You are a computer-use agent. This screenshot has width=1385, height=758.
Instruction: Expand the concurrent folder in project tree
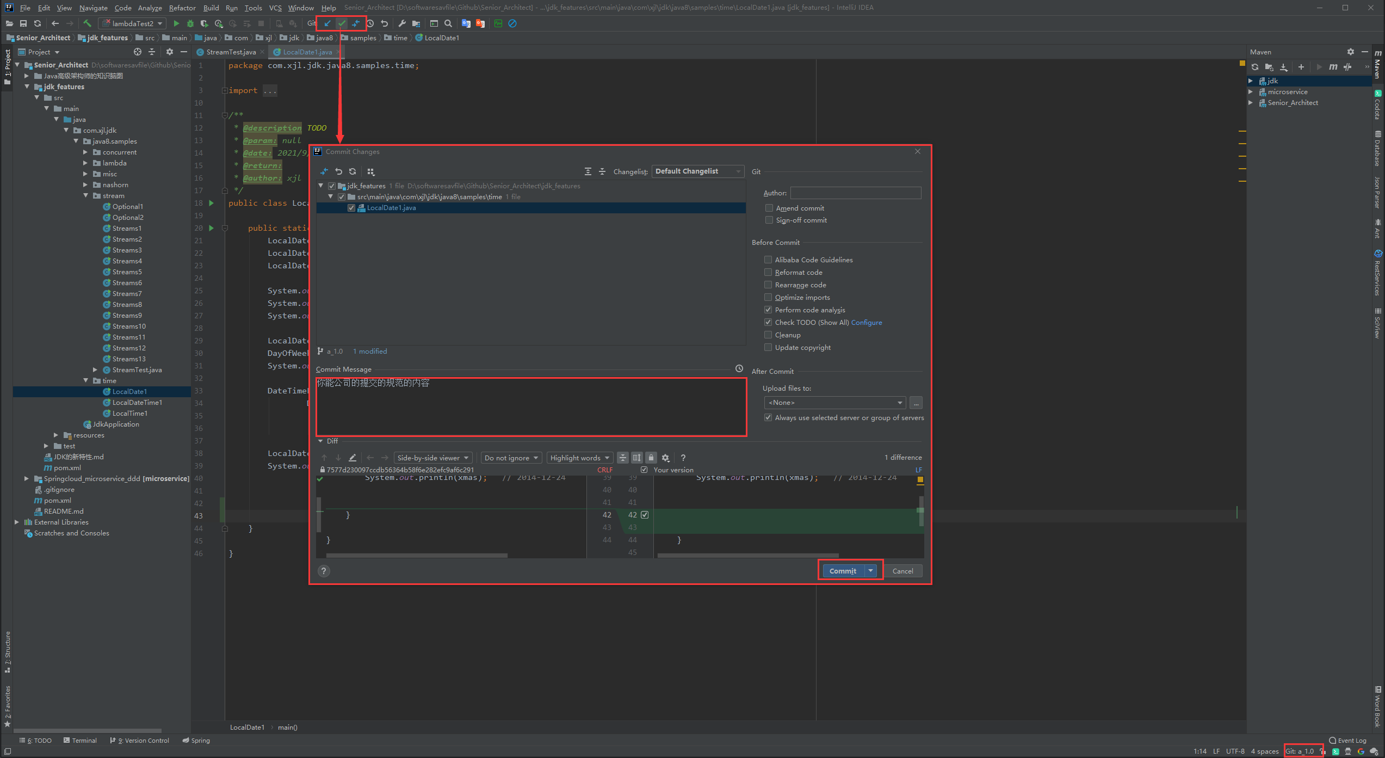point(85,152)
